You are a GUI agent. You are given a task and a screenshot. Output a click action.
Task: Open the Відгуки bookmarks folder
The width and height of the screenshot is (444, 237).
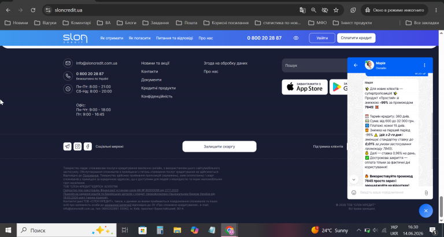45,23
